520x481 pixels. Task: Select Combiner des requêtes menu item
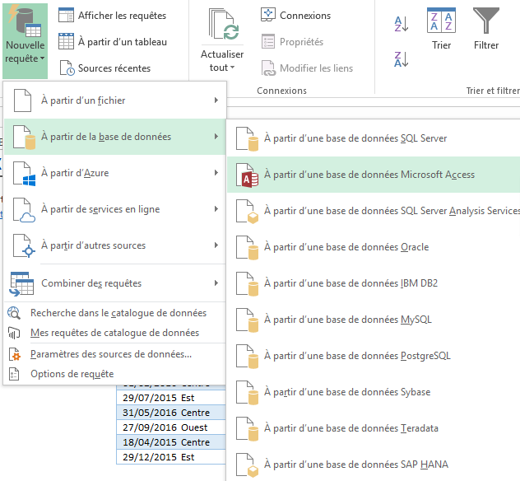tap(114, 283)
